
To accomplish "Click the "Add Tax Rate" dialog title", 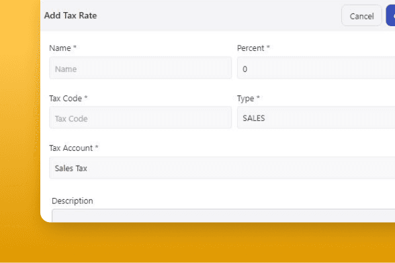I will (x=71, y=15).
